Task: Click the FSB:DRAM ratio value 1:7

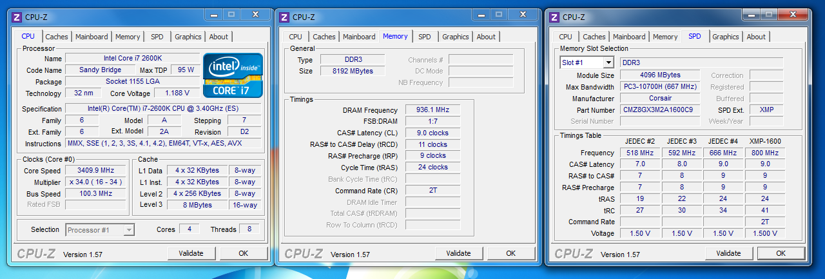Action: (432, 122)
